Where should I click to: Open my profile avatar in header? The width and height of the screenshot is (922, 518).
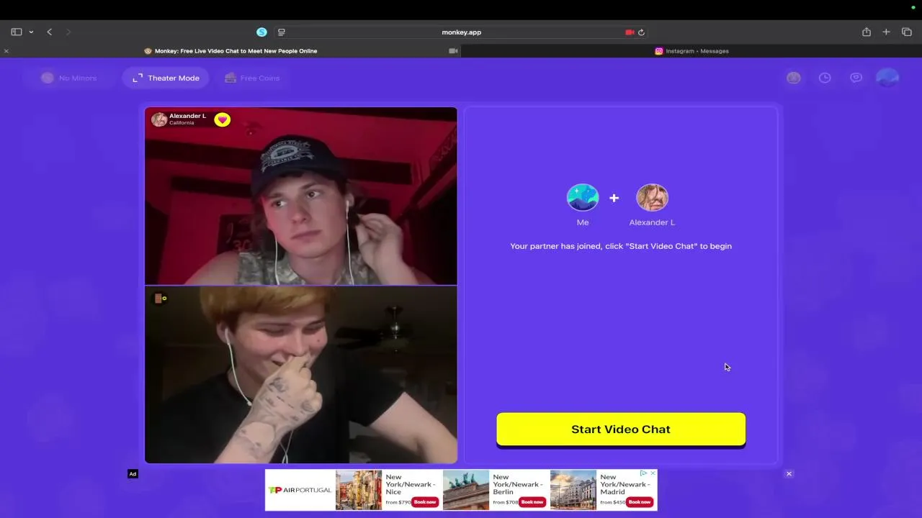(x=887, y=78)
